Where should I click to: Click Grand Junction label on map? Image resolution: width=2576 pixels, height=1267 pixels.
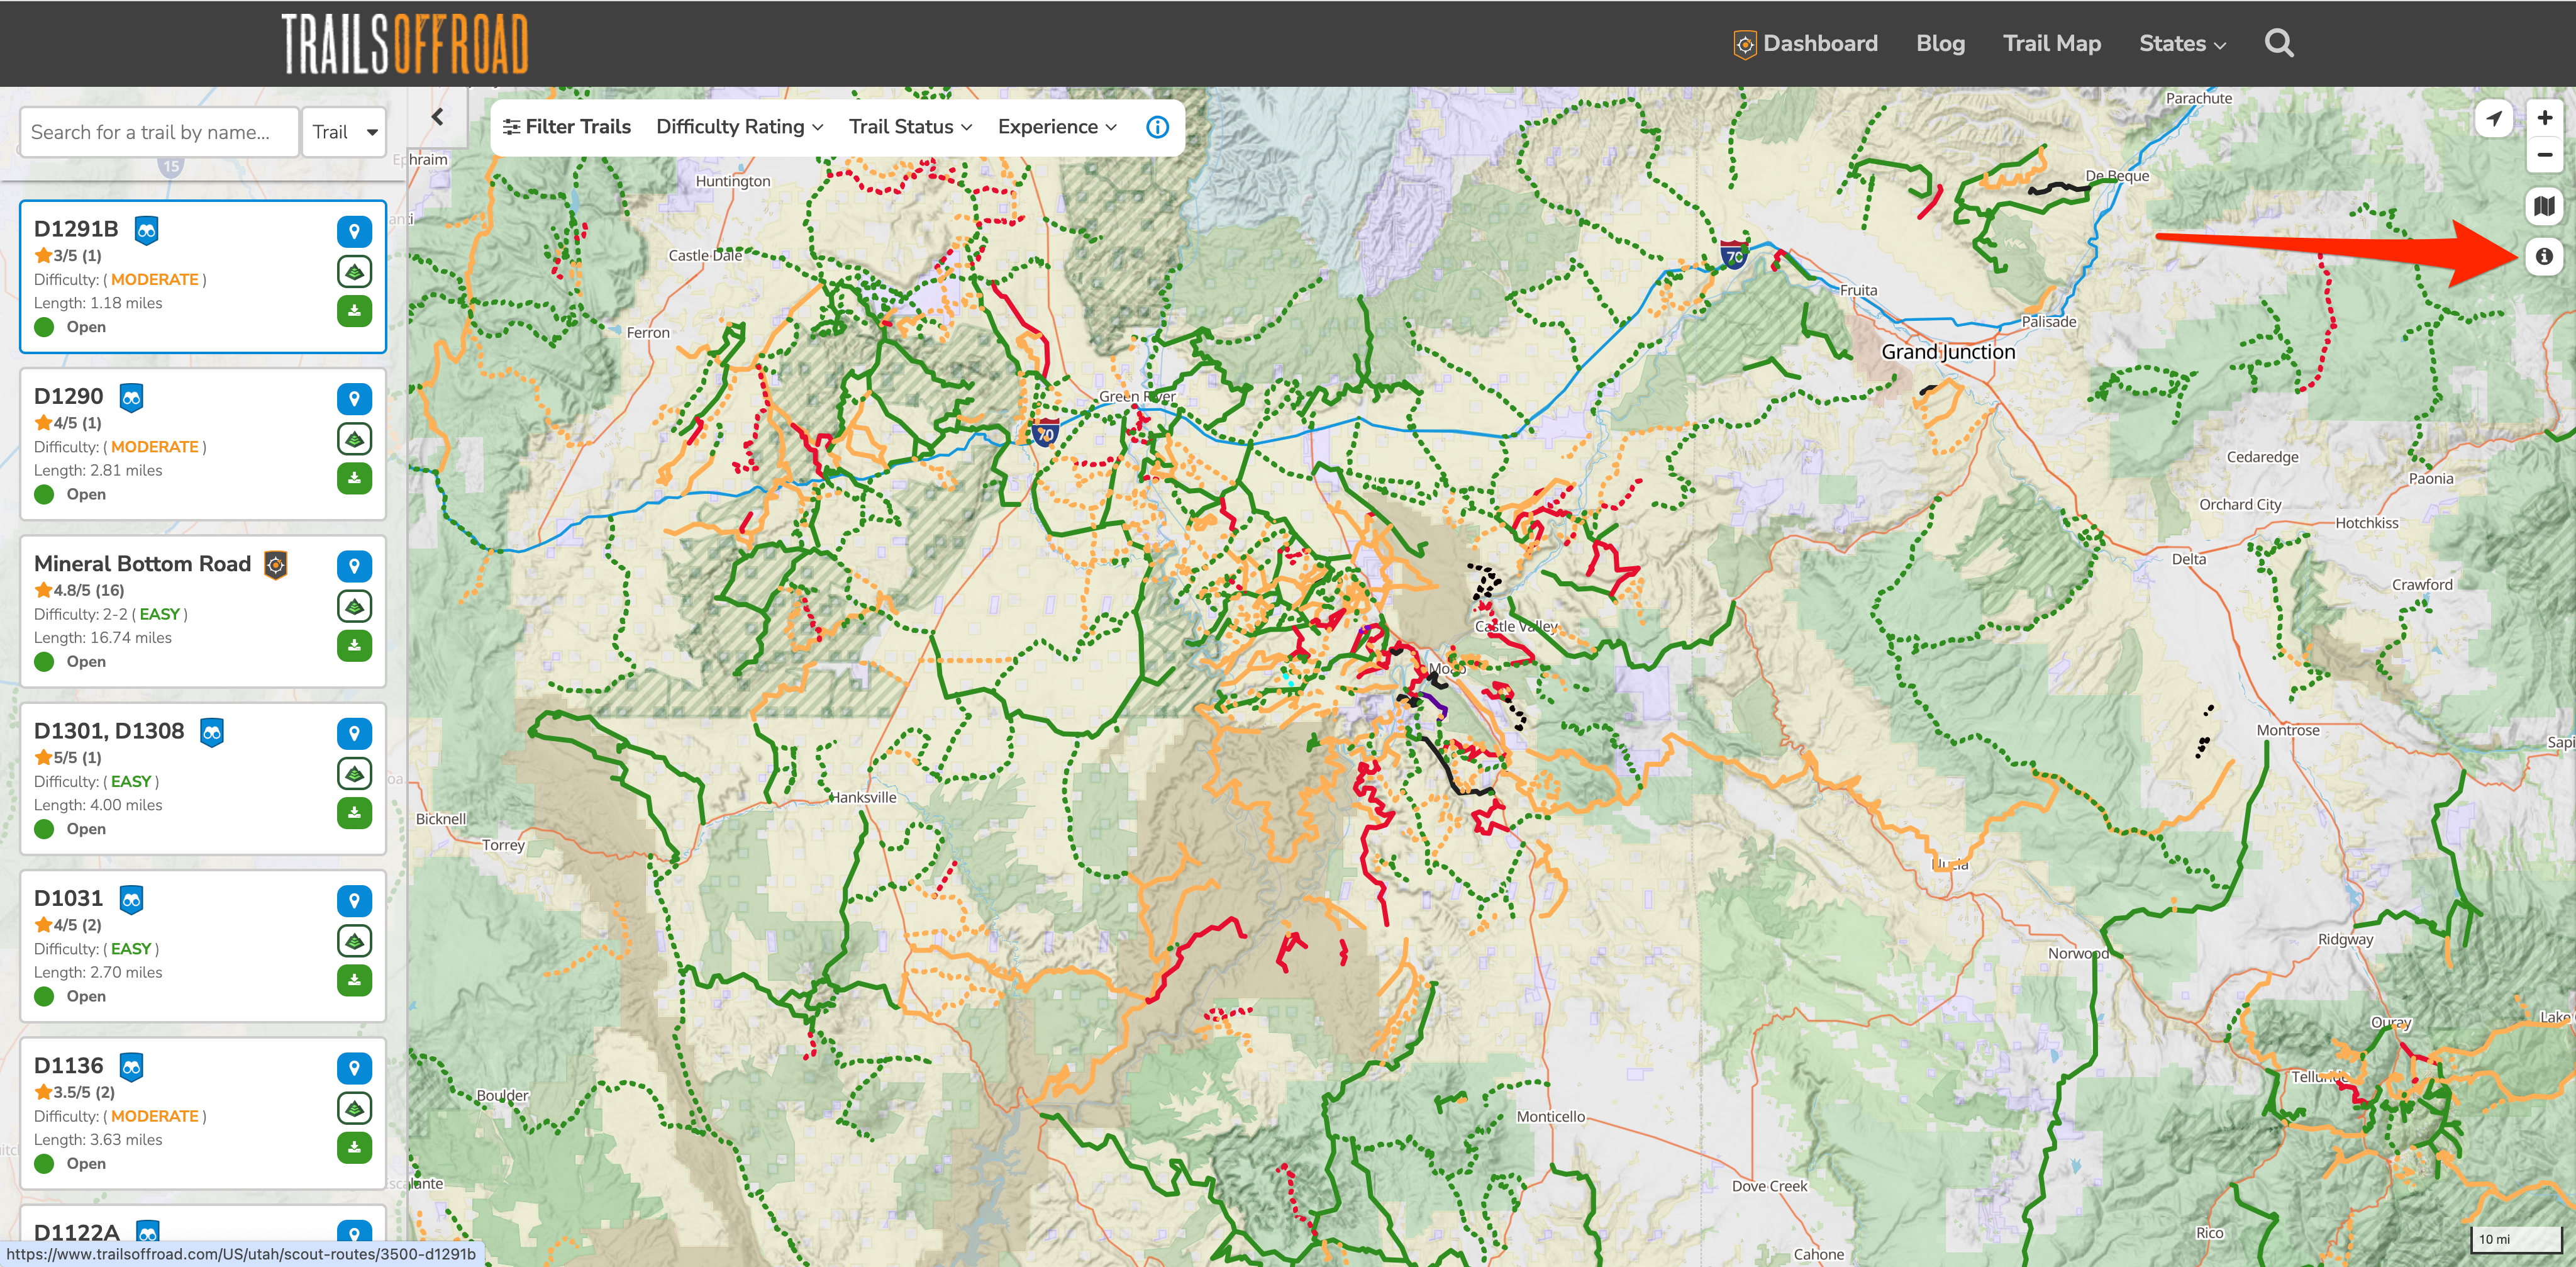[1947, 352]
